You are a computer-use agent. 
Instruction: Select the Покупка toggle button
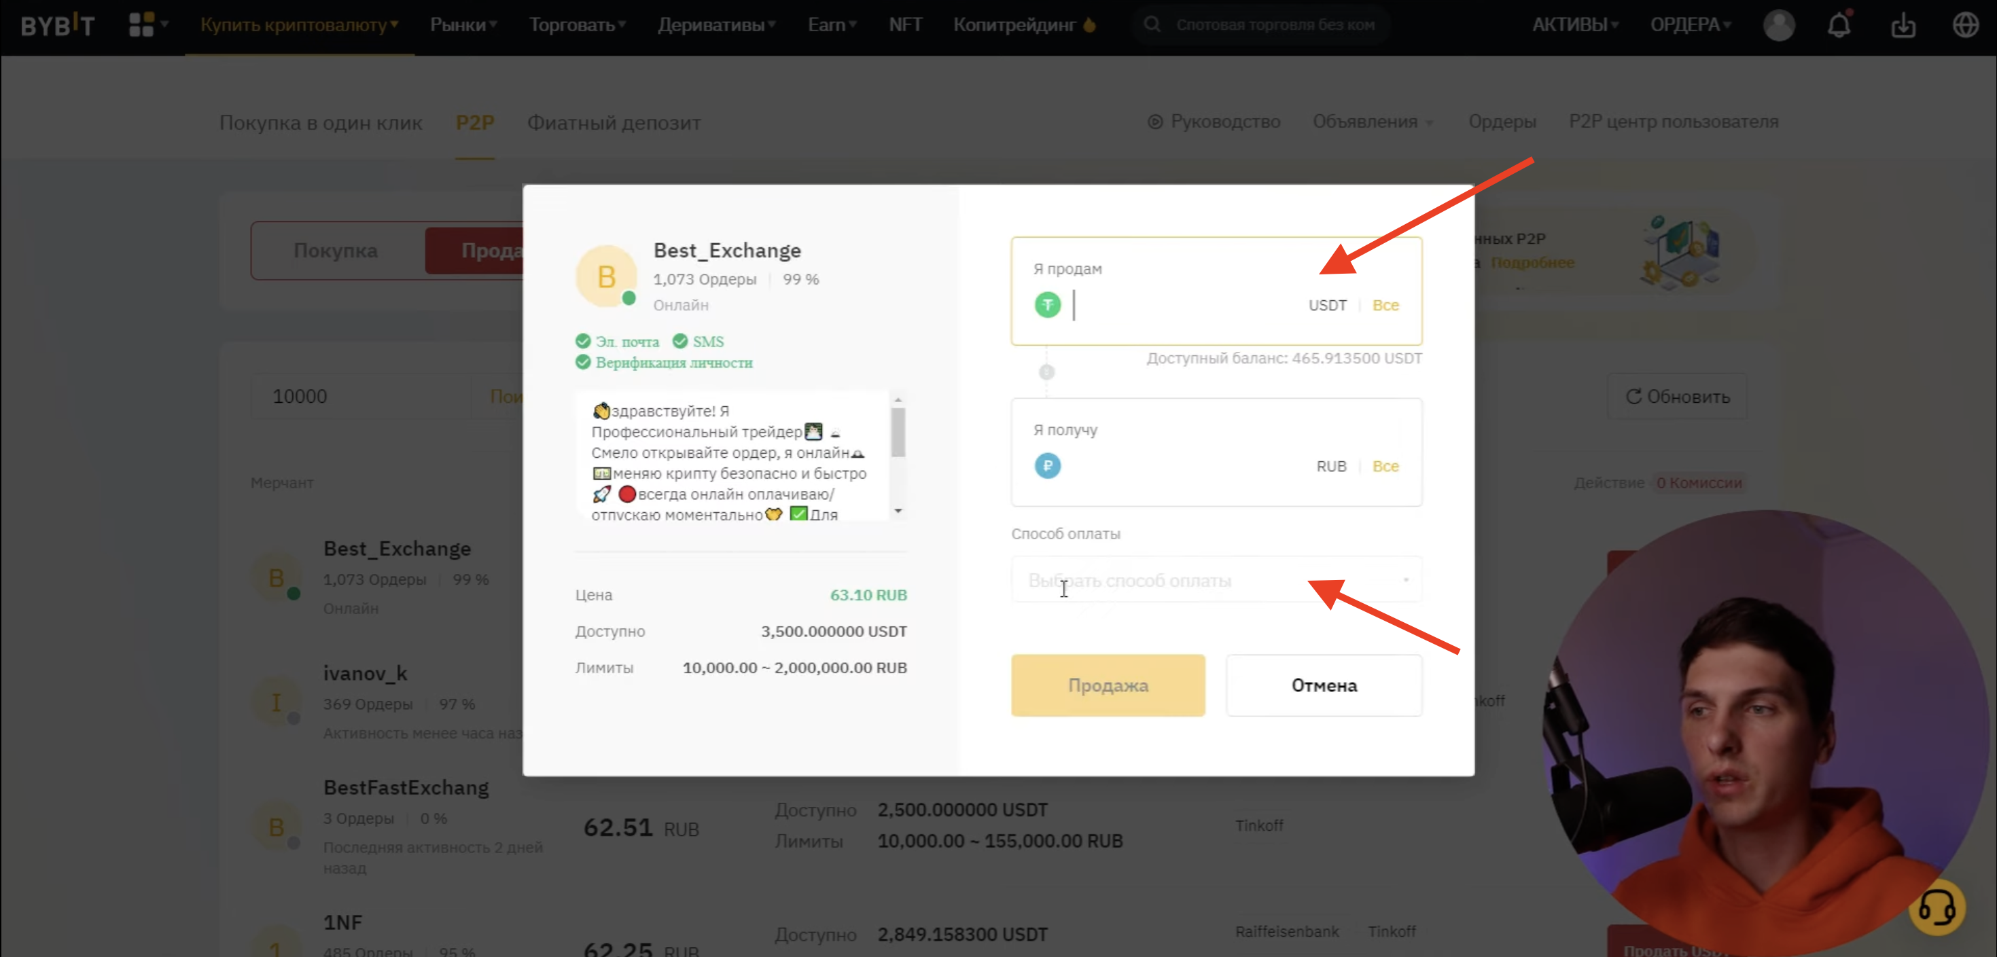tap(336, 251)
